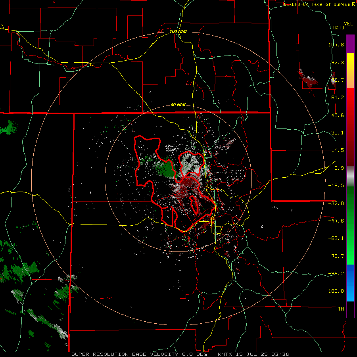Viewport: 357px width, 357px height.
Task: Click the 45.6 velocity legend value
Action: coord(338,115)
